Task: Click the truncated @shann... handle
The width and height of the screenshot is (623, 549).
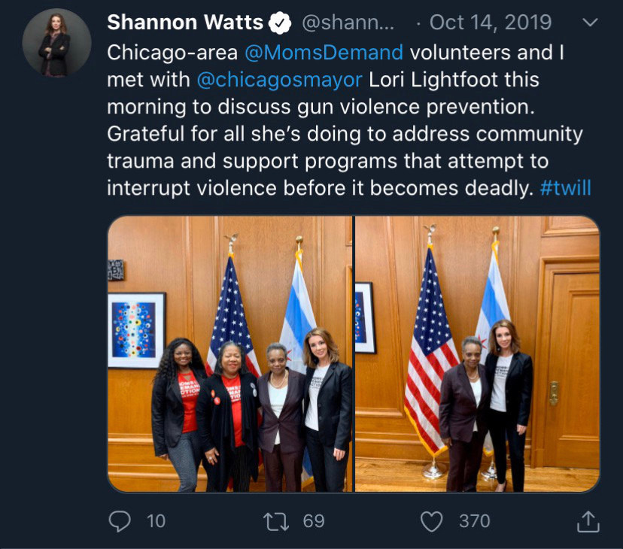Action: [x=348, y=23]
